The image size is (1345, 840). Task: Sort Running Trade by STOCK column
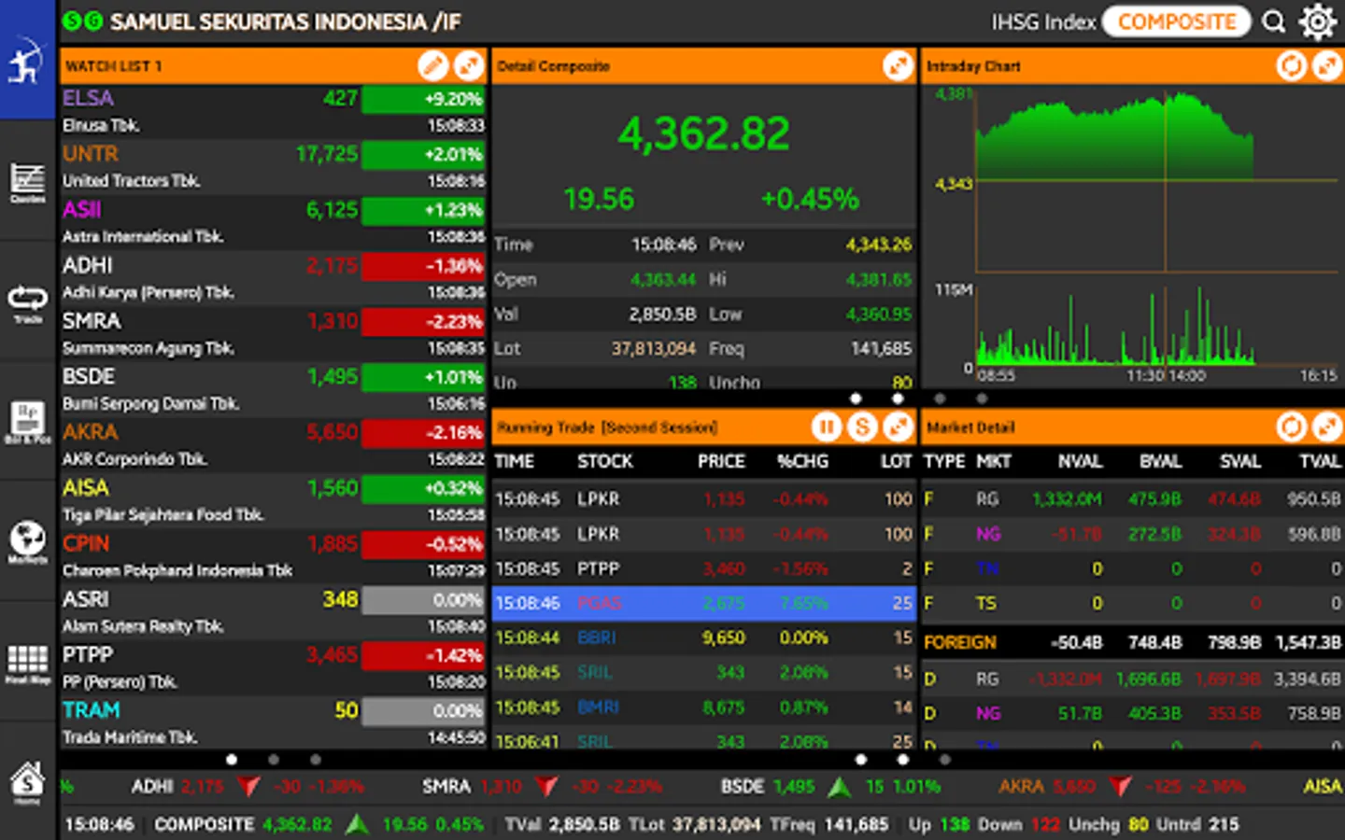[605, 461]
